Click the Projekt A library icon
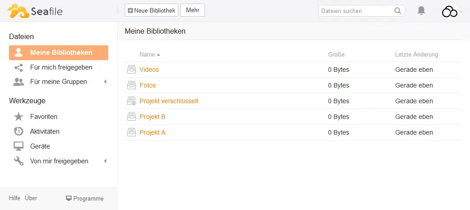 tap(131, 132)
